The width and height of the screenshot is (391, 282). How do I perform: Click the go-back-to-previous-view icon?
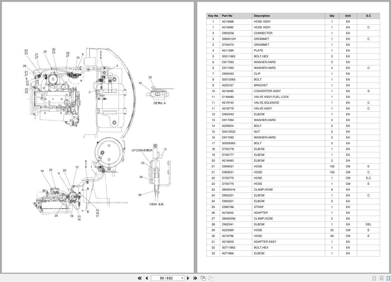(x=203, y=278)
